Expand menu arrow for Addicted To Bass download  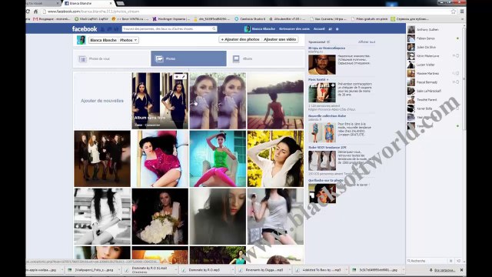[x=346, y=270]
